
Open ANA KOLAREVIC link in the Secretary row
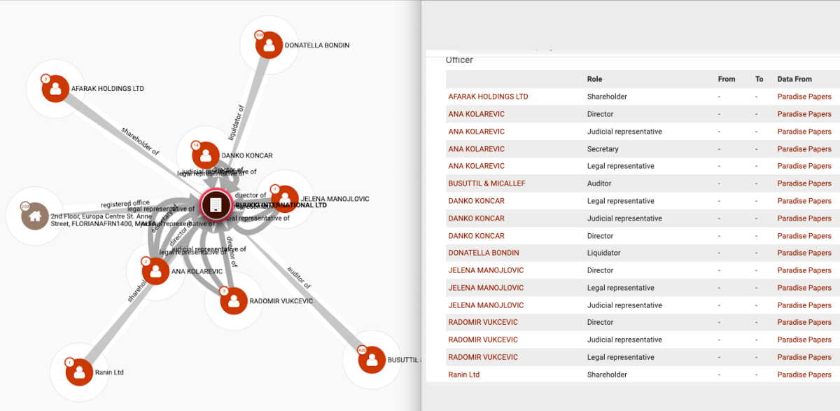[476, 148]
